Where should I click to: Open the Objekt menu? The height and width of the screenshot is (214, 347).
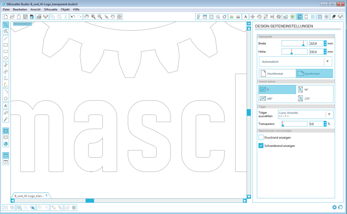tap(65, 10)
